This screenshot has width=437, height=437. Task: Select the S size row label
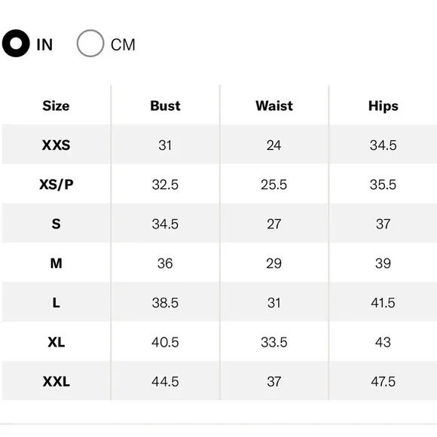(56, 224)
